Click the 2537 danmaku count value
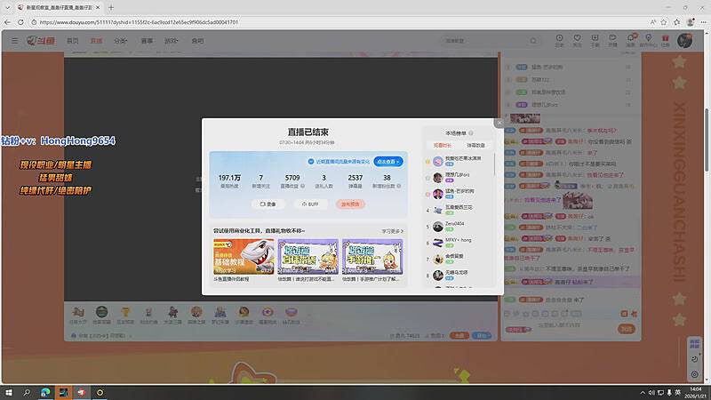The width and height of the screenshot is (711, 400). click(x=355, y=178)
